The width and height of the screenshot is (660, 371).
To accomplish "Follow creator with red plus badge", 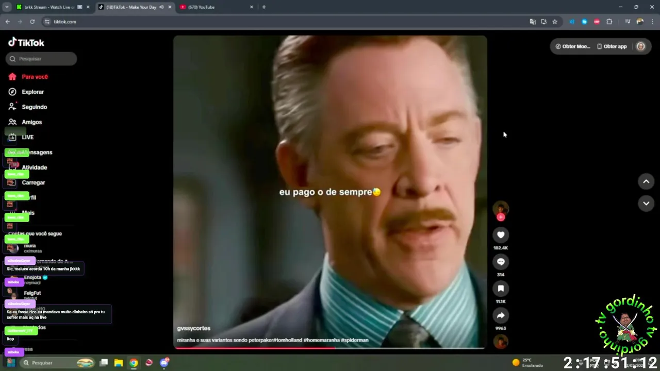I will click(x=501, y=217).
